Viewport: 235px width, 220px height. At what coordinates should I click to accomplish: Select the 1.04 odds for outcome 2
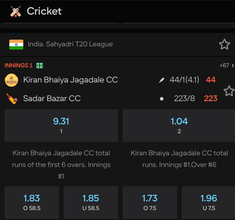(179, 125)
